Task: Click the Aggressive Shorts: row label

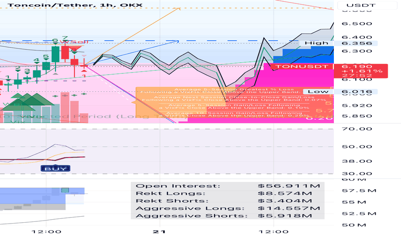Action: click(191, 216)
